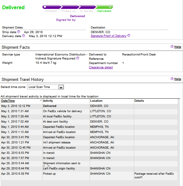Image resolution: width=183 pixels, height=186 pixels.
Task: Click the In transit progress step
Action: [x=86, y=11]
